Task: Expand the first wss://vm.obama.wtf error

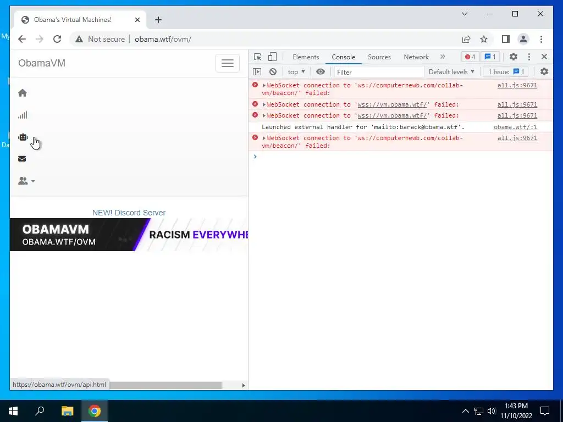Action: point(264,105)
